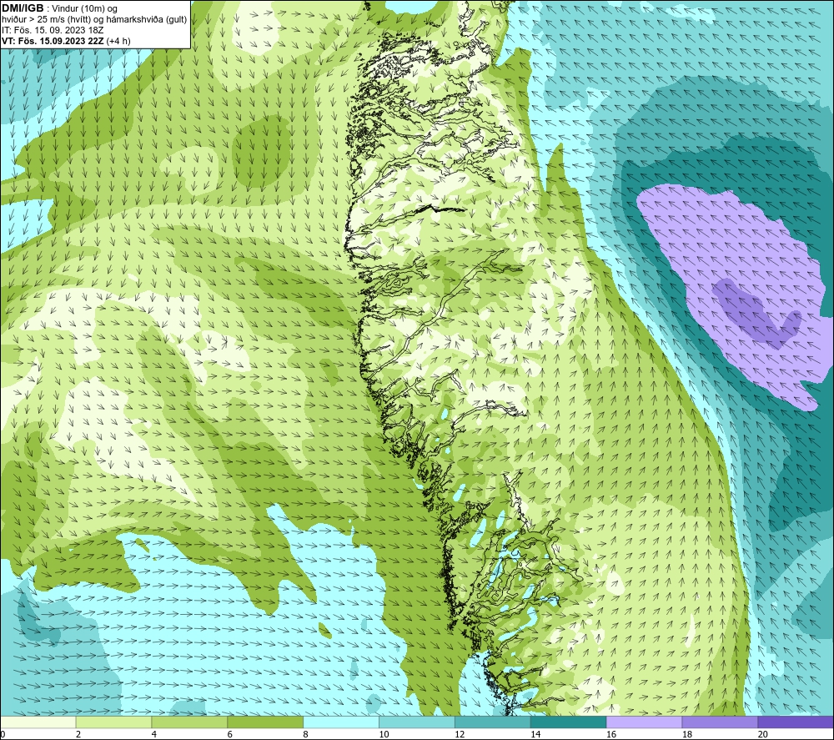
Task: Click the 2–4 m/s light green legend swatch
Action: point(113,722)
